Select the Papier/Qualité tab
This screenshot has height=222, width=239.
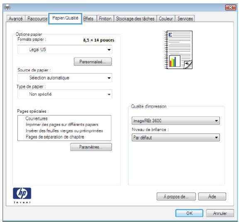[x=65, y=18]
